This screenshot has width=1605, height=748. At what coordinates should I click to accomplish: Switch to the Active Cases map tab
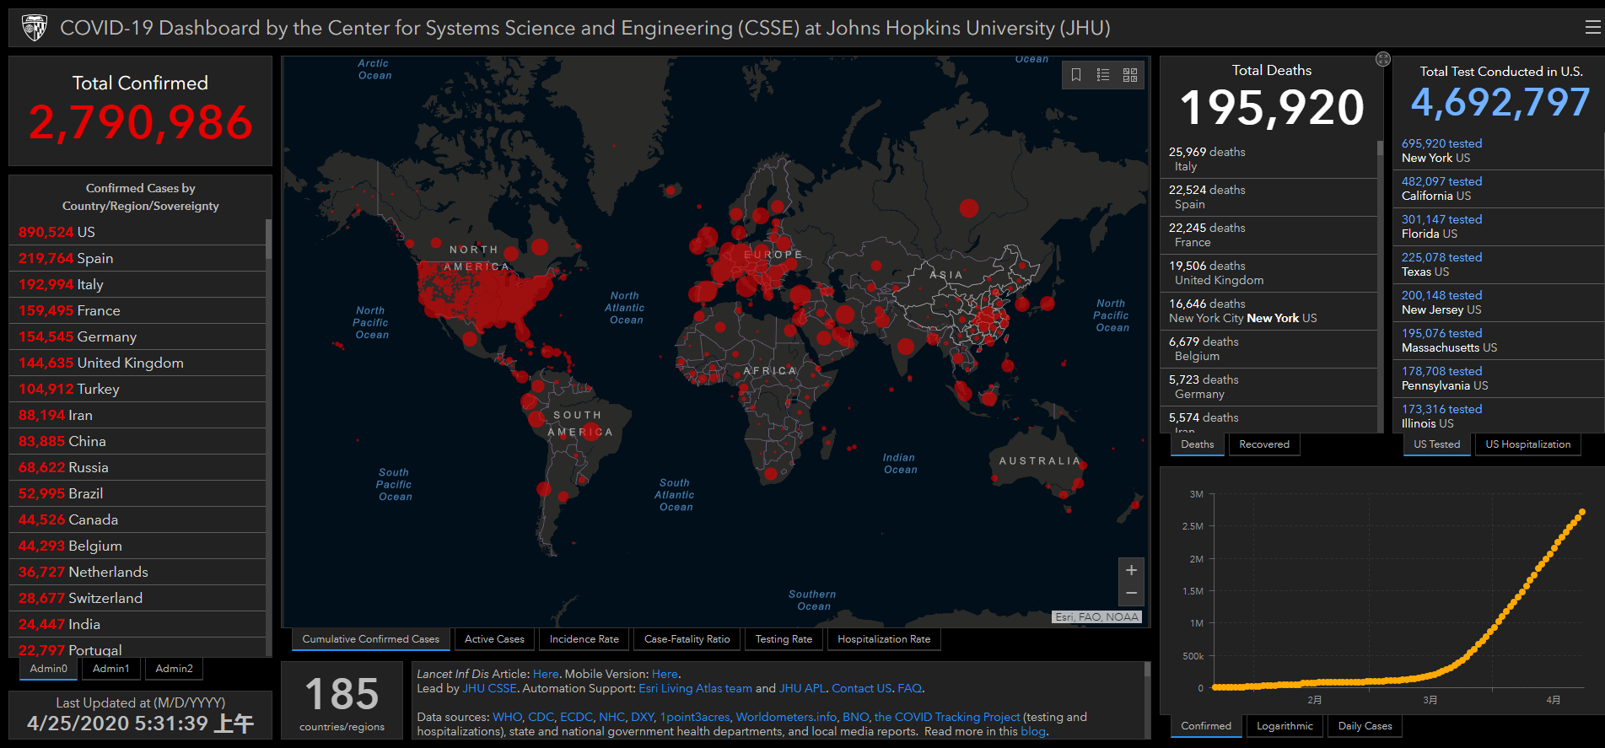(x=494, y=639)
